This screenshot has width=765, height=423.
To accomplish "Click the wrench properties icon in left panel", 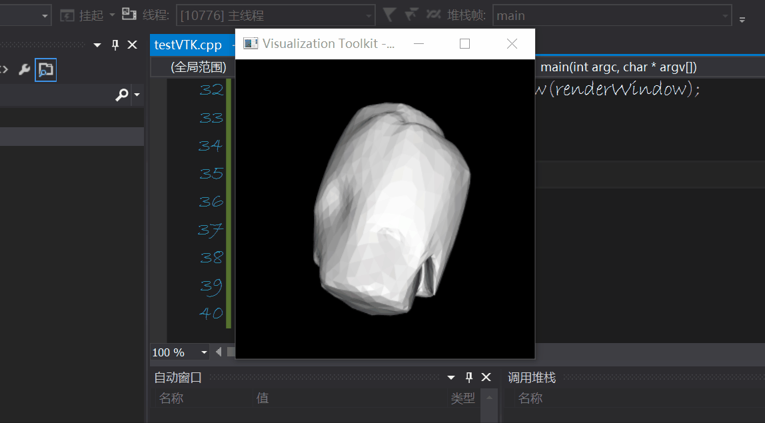I will point(25,69).
